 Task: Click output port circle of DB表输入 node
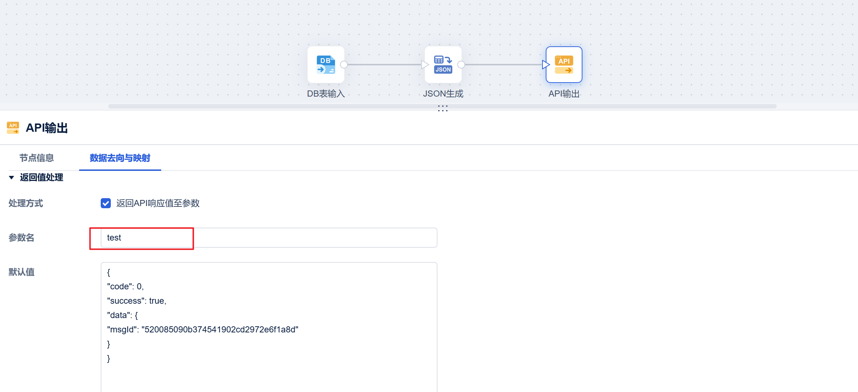coord(344,65)
